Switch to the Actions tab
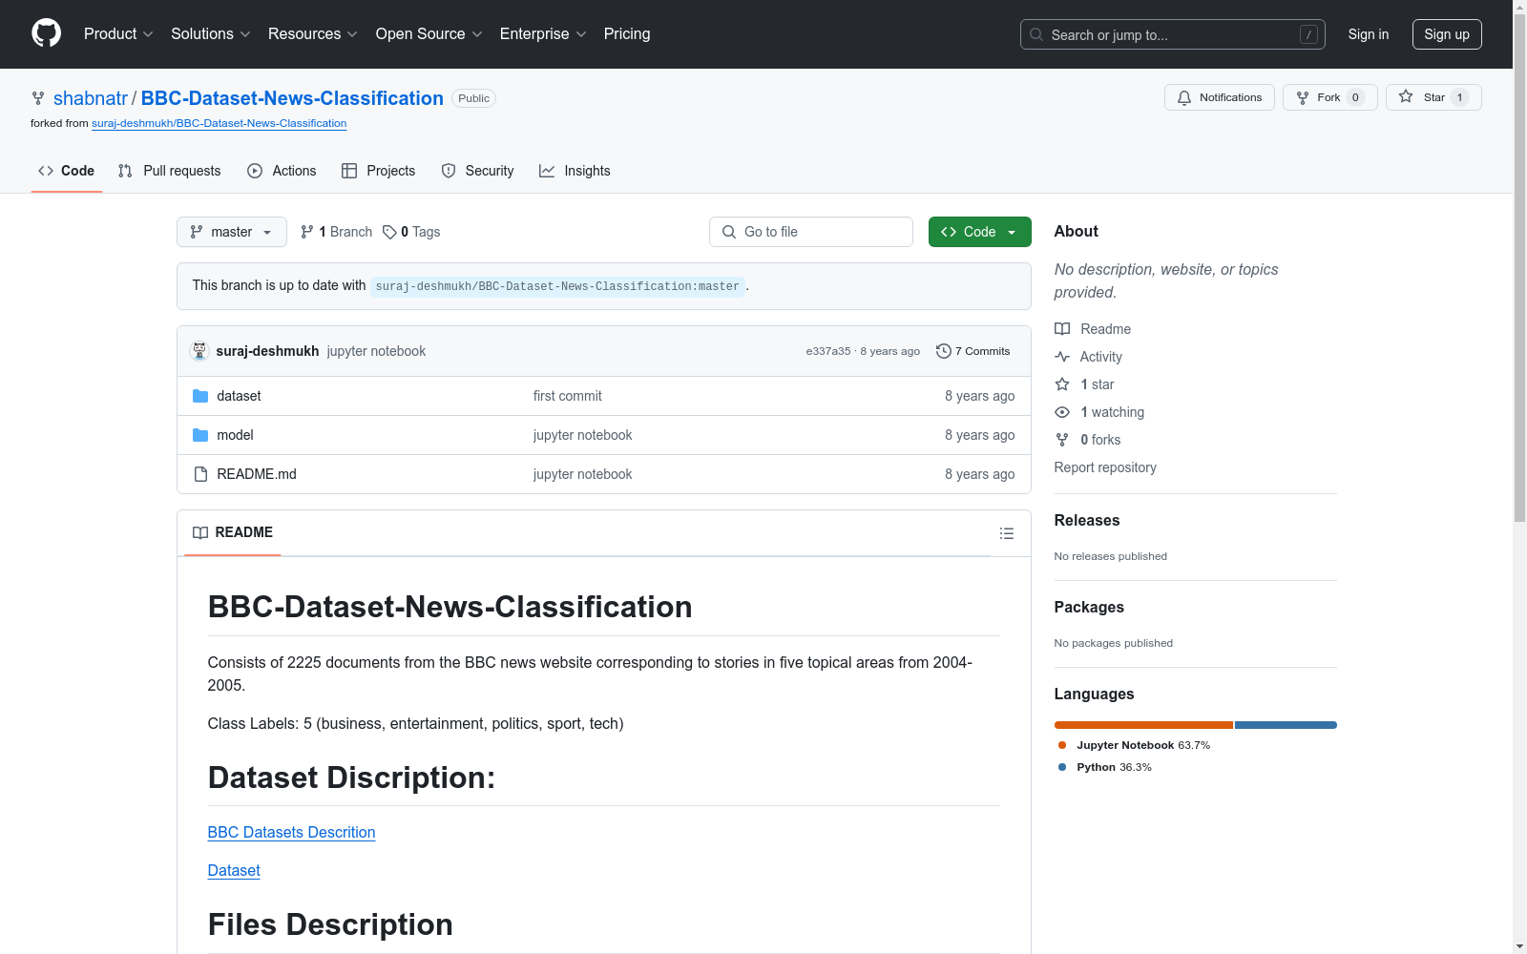The width and height of the screenshot is (1527, 954). point(282,171)
